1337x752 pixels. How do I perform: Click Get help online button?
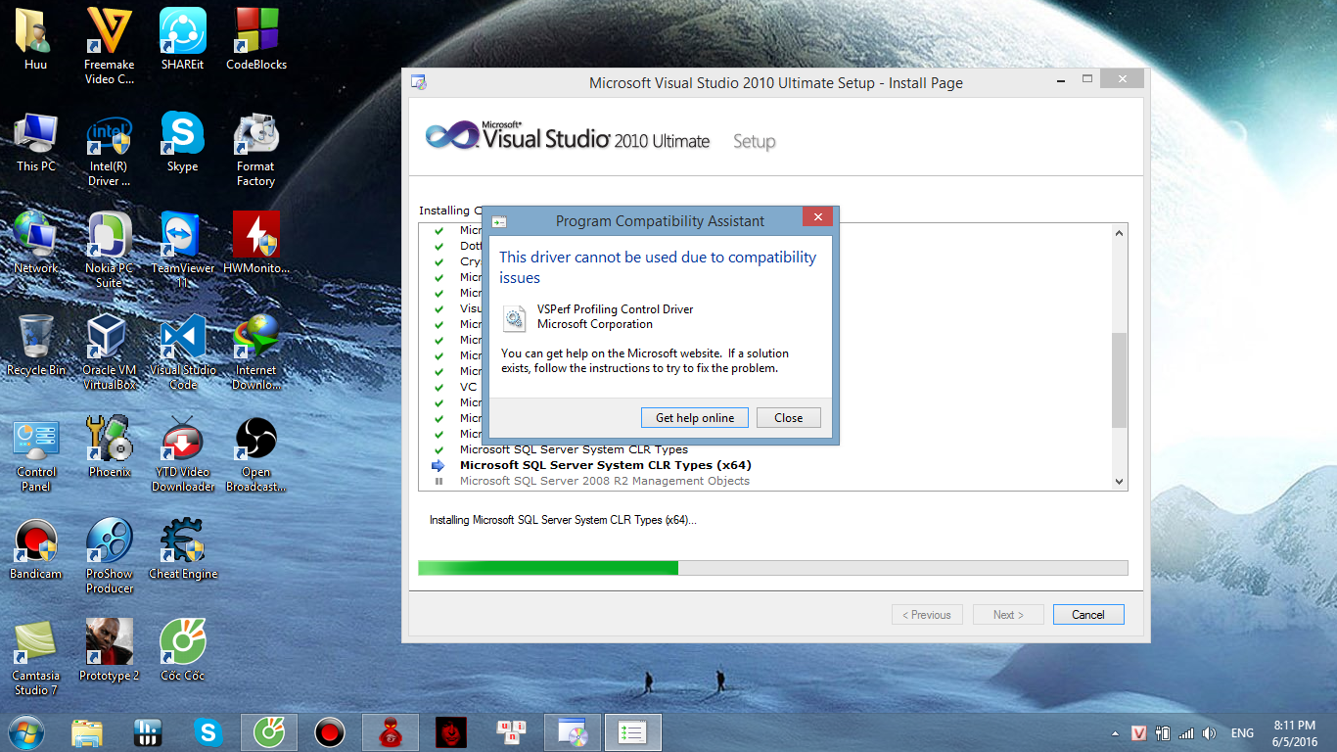[695, 417]
